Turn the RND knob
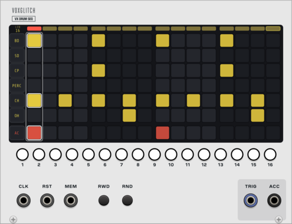Viewport: 292px width, 224px height. pyautogui.click(x=127, y=200)
